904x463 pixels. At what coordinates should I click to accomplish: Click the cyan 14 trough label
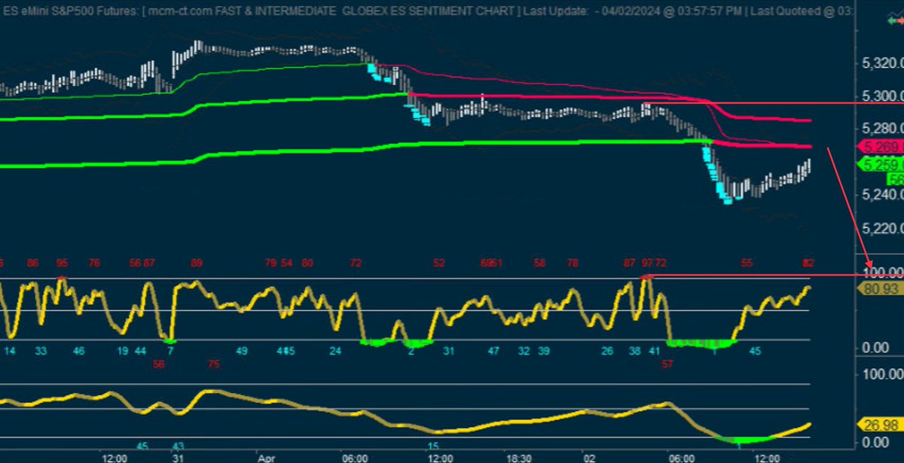click(x=11, y=351)
